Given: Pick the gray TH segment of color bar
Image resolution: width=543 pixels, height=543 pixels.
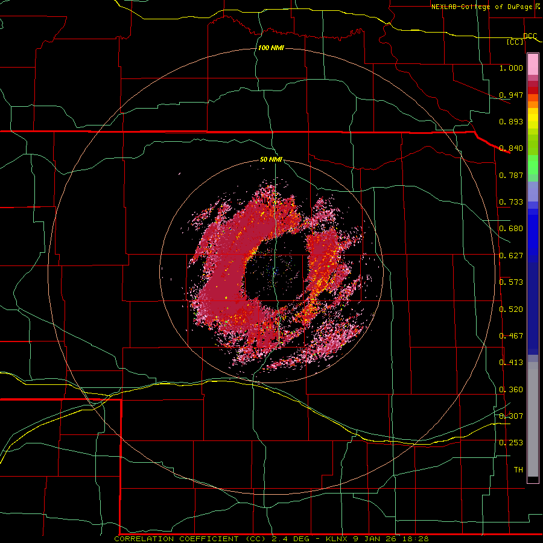Looking at the screenshot, I should pyautogui.click(x=533, y=419).
